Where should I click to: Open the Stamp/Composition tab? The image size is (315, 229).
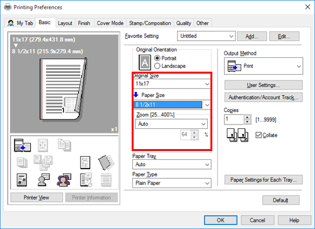[150, 23]
